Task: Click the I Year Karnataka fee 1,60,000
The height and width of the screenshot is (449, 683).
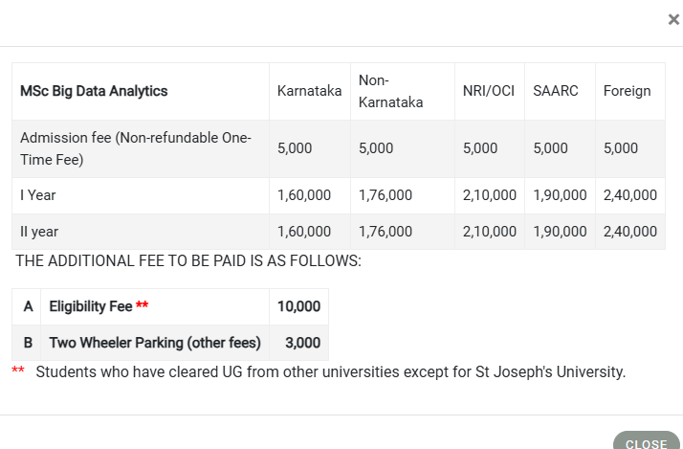Action: pyautogui.click(x=304, y=195)
